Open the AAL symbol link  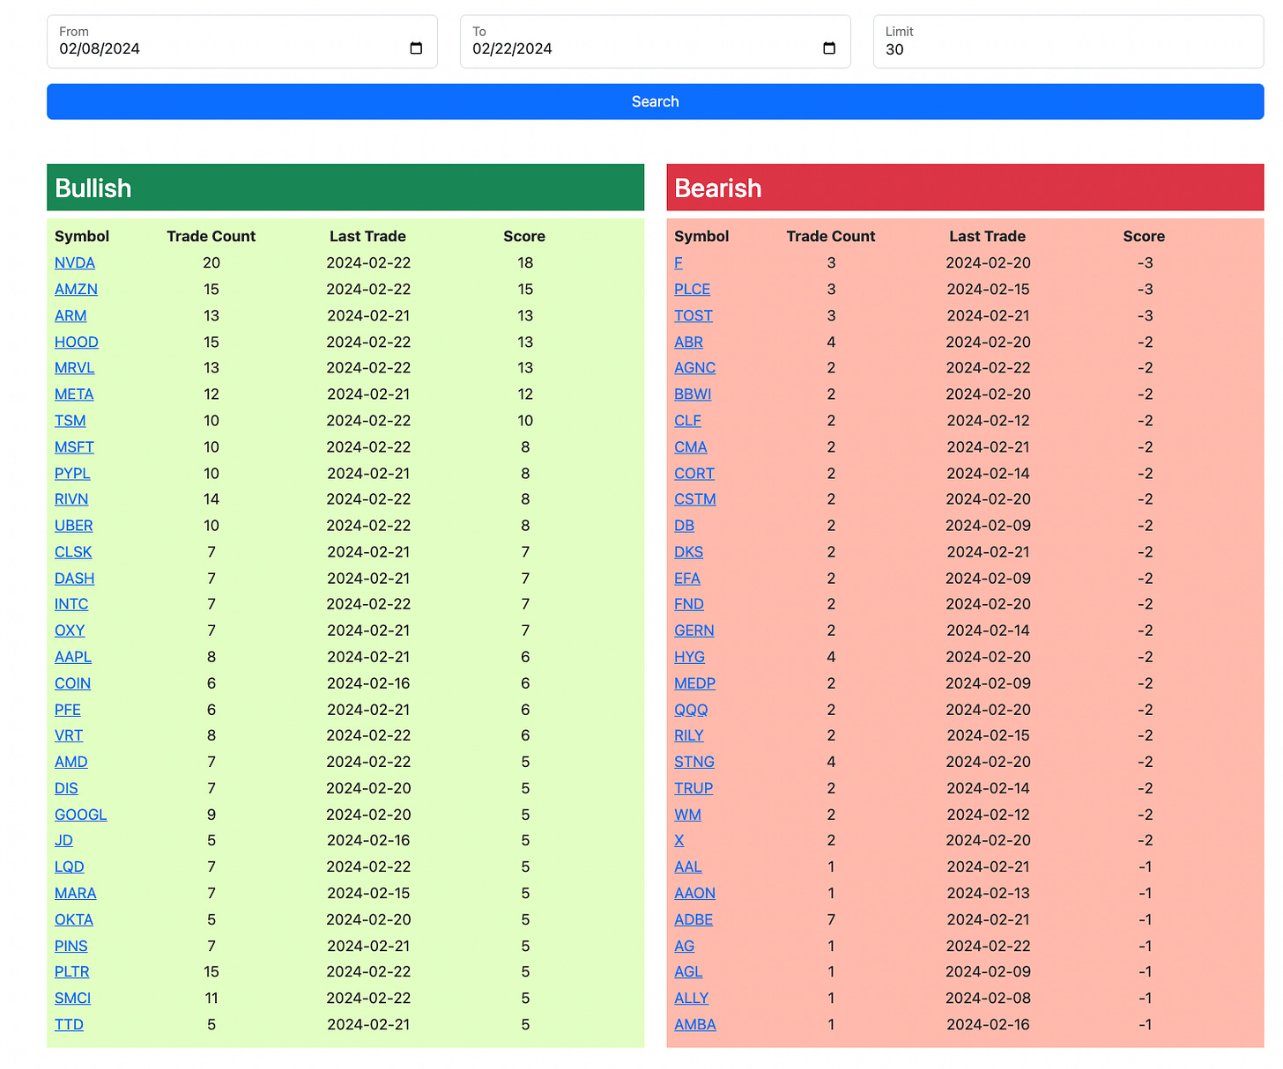point(688,866)
